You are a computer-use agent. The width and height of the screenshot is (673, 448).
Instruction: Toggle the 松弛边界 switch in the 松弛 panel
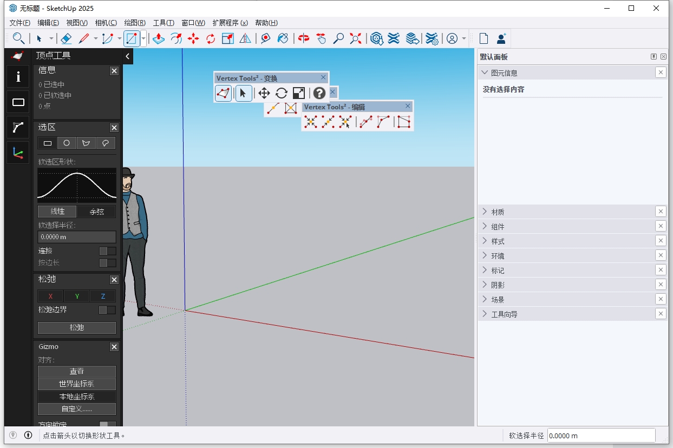point(106,309)
